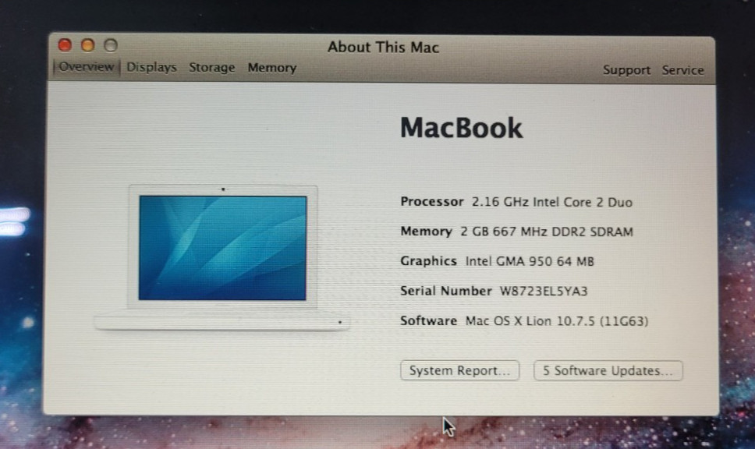Click graphics value Intel GMA 950 64 MB
The image size is (755, 449).
tap(530, 261)
